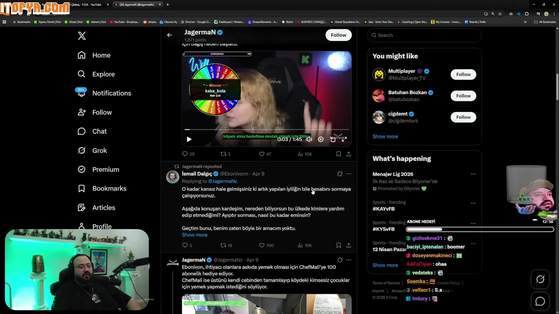Bookmark the video tweet

point(338,154)
